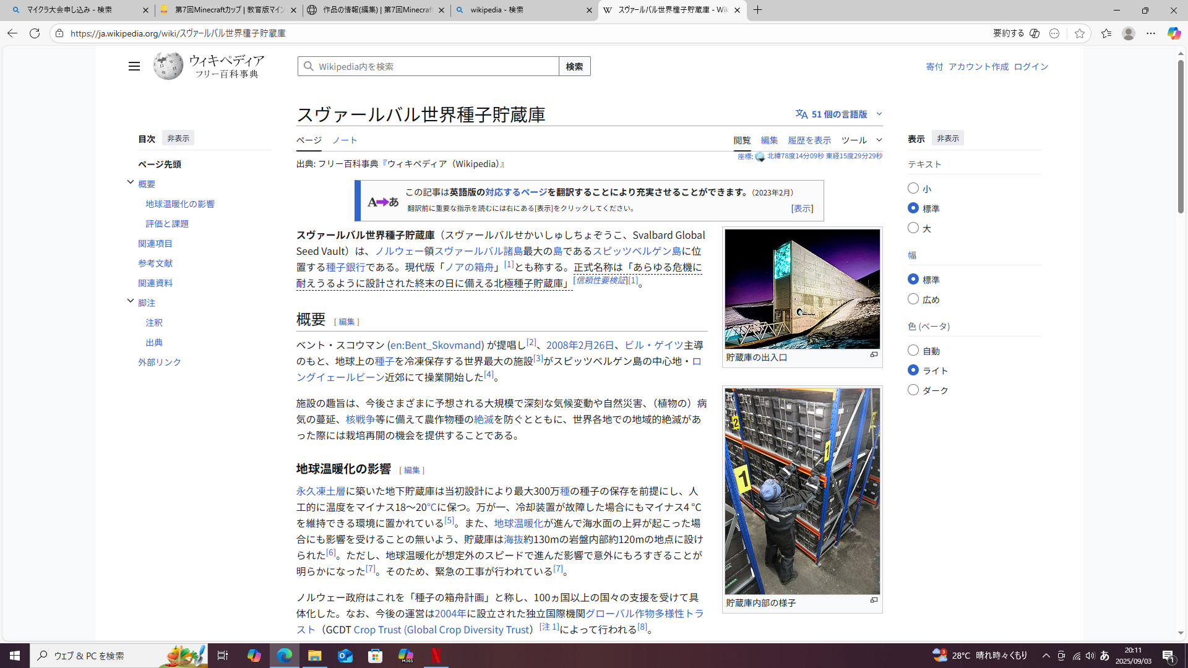
Task: Select small text size 小
Action: pyautogui.click(x=913, y=188)
